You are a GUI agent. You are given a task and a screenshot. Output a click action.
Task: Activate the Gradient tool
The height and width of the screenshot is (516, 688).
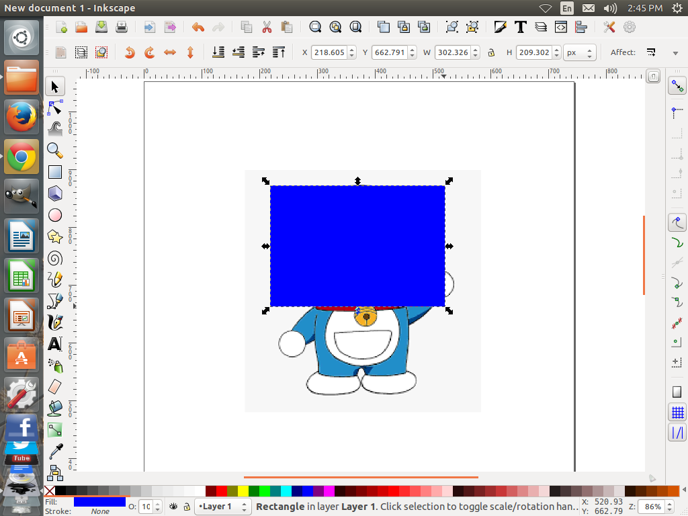[x=55, y=430]
